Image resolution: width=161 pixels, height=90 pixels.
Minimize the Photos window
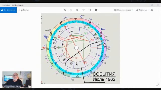pyautogui.click(x=146, y=5)
